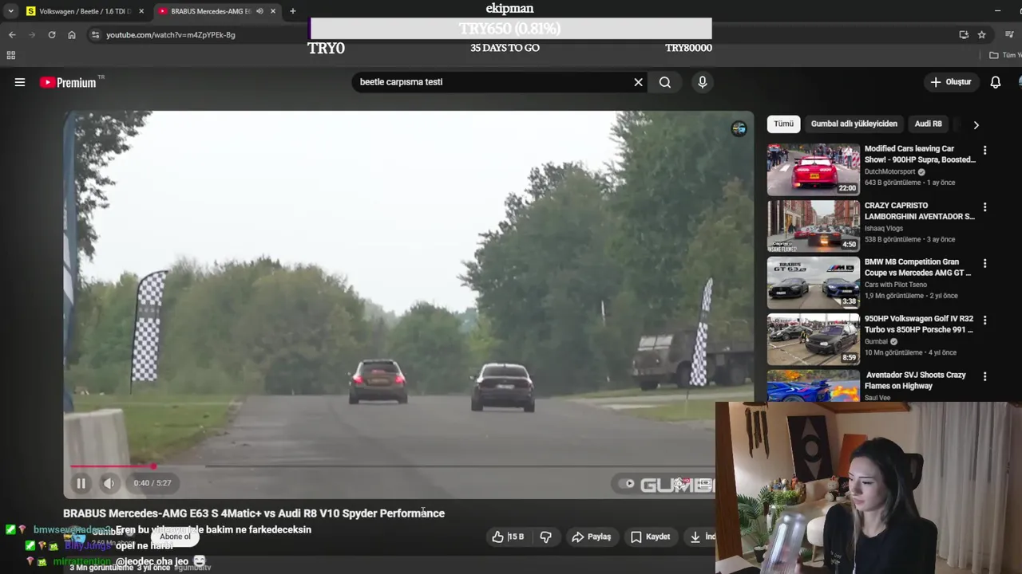Open options for CRAZY CAPRISTO video
This screenshot has width=1022, height=574.
pos(984,206)
